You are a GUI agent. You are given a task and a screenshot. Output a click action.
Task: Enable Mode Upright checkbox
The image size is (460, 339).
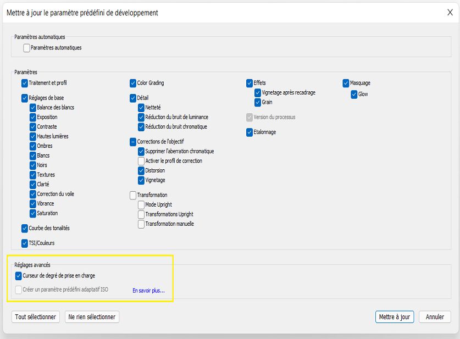[x=141, y=205]
